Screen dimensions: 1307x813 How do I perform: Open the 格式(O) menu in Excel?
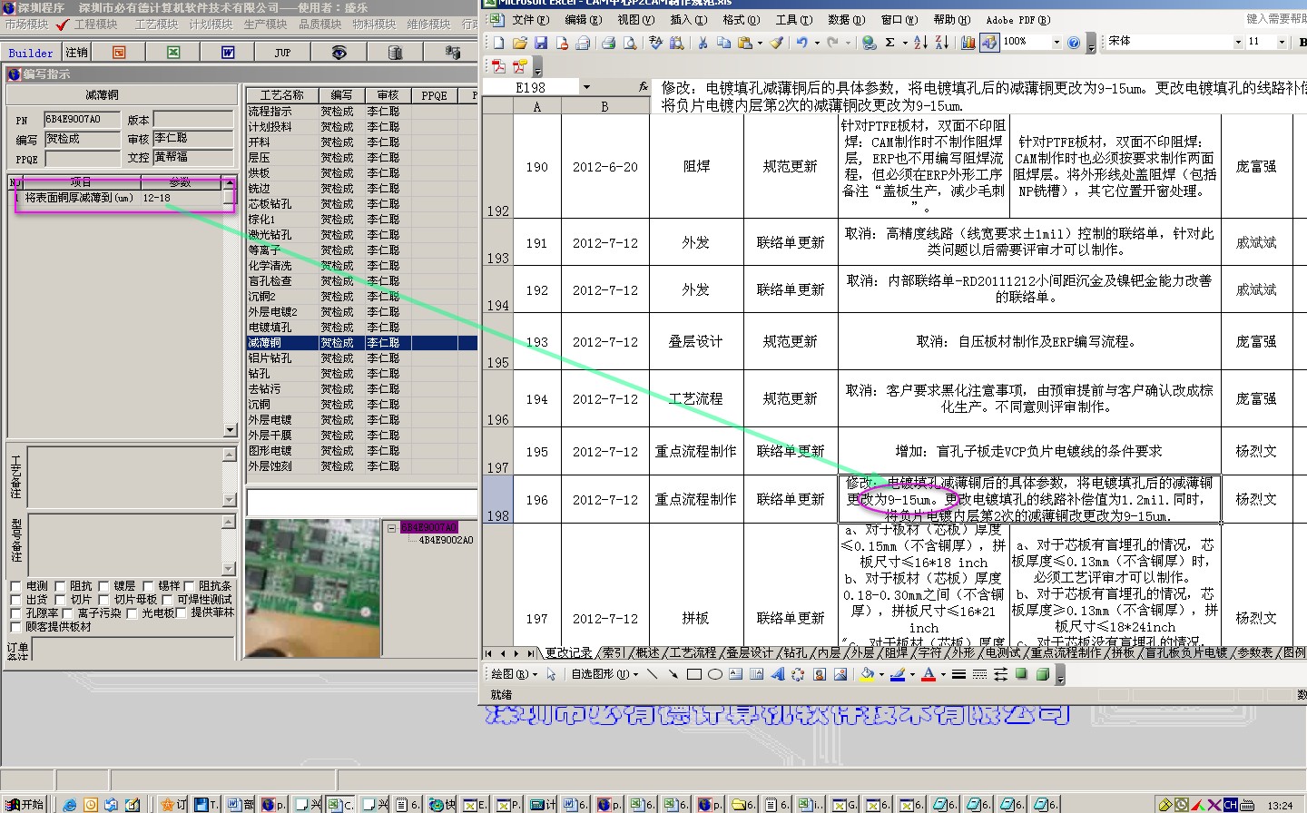(x=741, y=19)
